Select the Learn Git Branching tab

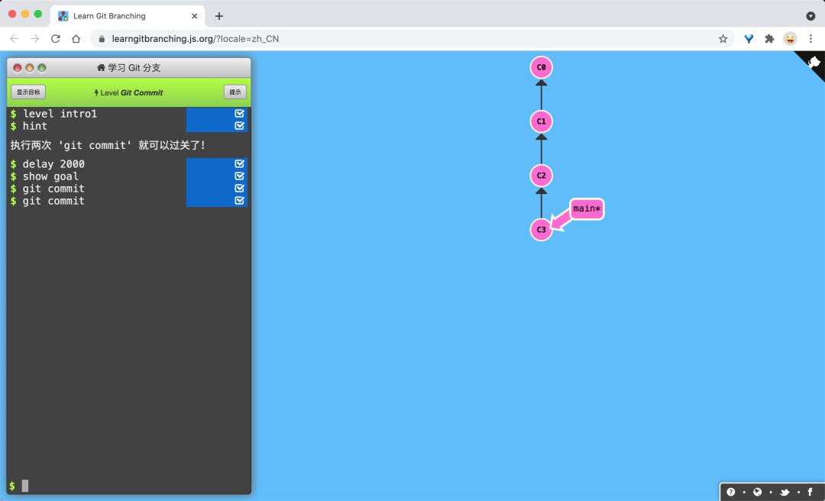128,16
